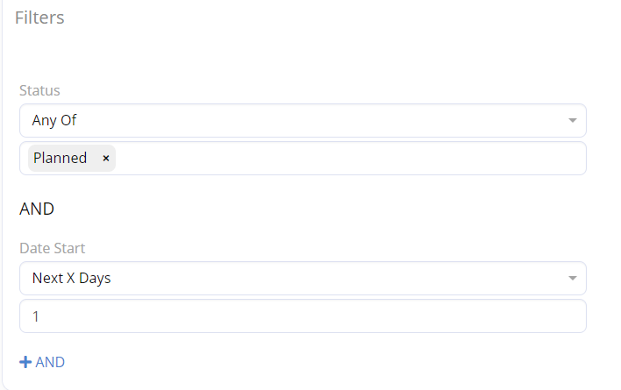621x390 pixels.
Task: Add another AND filter condition
Action: pyautogui.click(x=42, y=362)
